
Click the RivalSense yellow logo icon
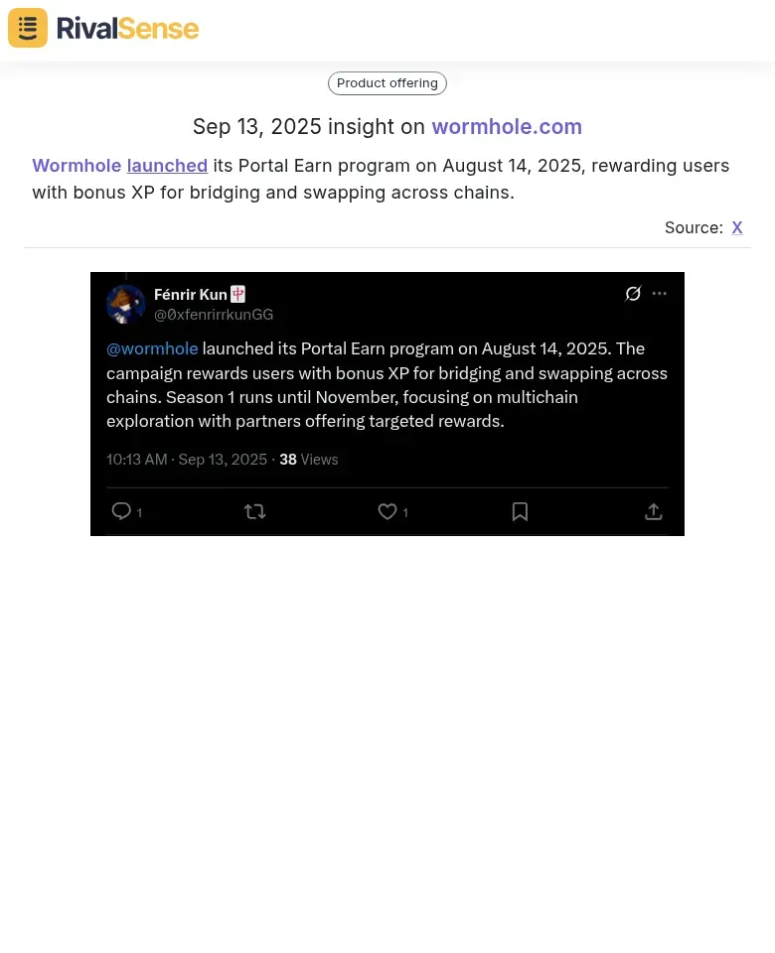[28, 28]
